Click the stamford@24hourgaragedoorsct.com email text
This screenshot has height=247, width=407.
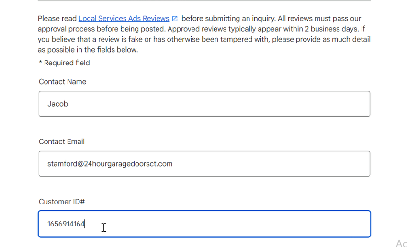click(x=110, y=164)
